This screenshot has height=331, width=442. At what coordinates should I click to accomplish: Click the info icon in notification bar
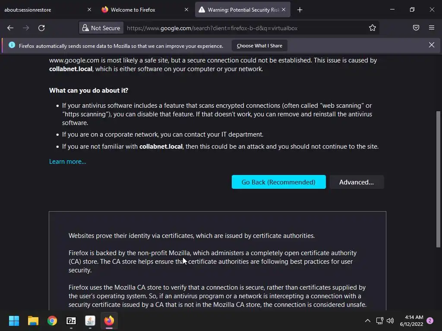12,45
